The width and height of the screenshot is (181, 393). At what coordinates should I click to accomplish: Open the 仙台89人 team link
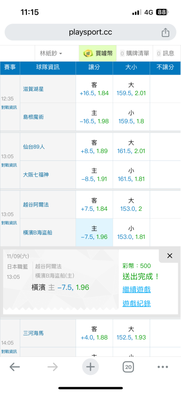(x=34, y=147)
